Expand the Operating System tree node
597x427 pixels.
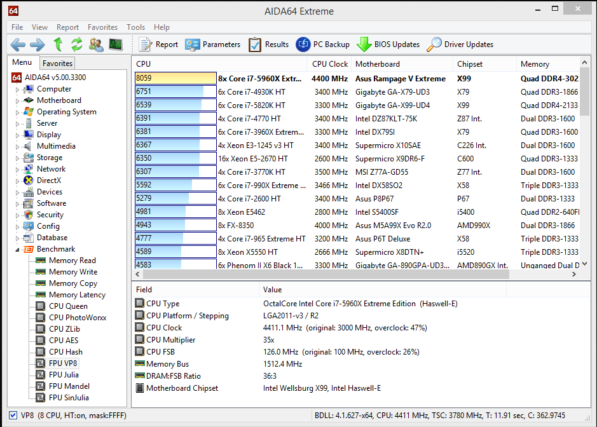pyautogui.click(x=17, y=112)
